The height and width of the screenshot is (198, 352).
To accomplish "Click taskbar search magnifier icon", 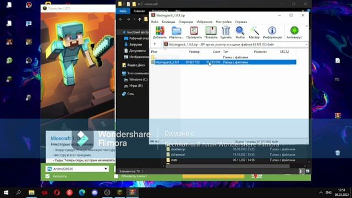I will tap(19, 193).
